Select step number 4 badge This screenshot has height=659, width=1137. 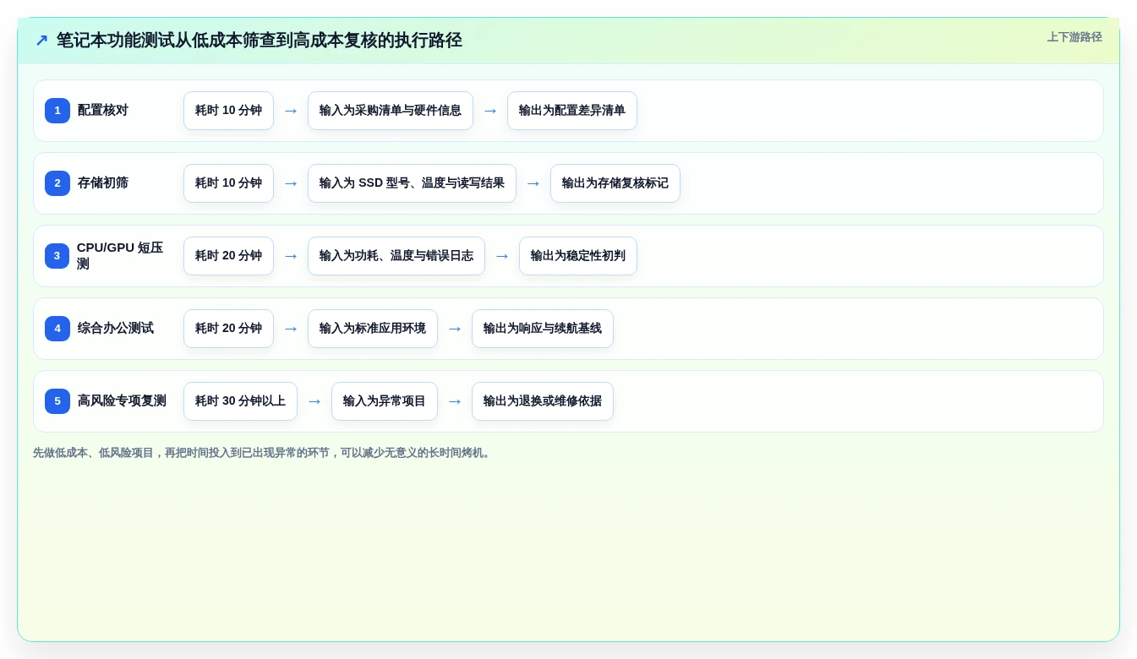(x=57, y=329)
